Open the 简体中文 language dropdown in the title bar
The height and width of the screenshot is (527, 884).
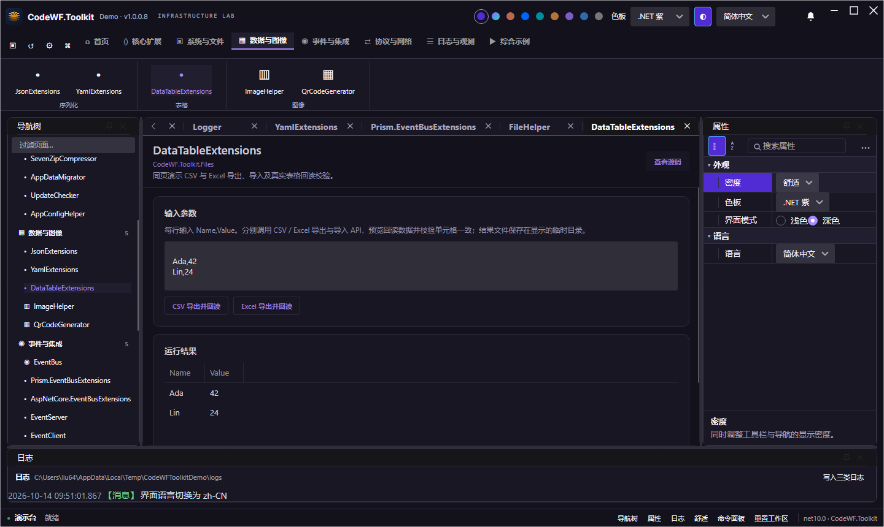point(745,17)
